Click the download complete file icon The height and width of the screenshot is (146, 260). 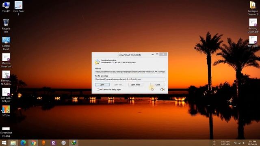tap(97, 62)
